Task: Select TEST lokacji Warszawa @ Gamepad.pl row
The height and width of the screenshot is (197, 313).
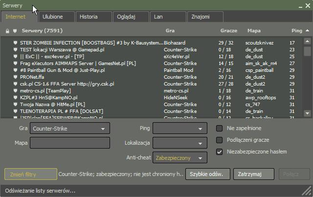Action: [152, 49]
